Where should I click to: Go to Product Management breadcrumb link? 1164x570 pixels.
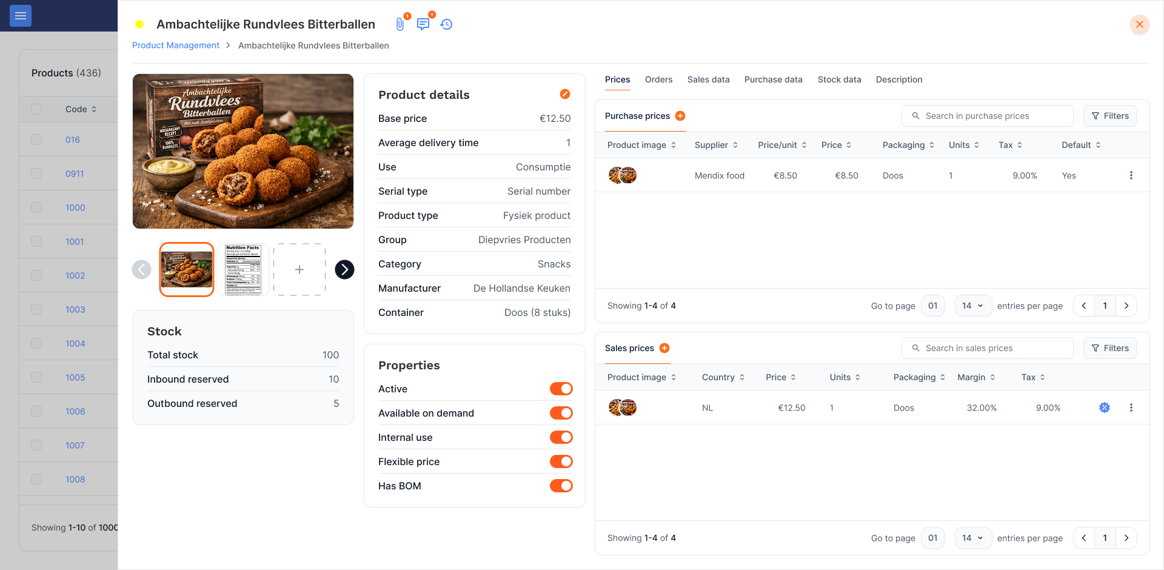point(176,45)
